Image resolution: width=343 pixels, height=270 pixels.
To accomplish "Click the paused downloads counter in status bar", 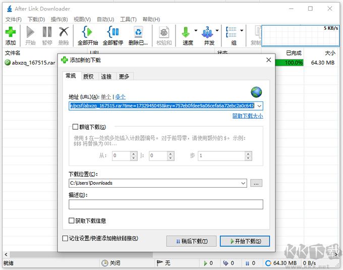I will [250, 263].
